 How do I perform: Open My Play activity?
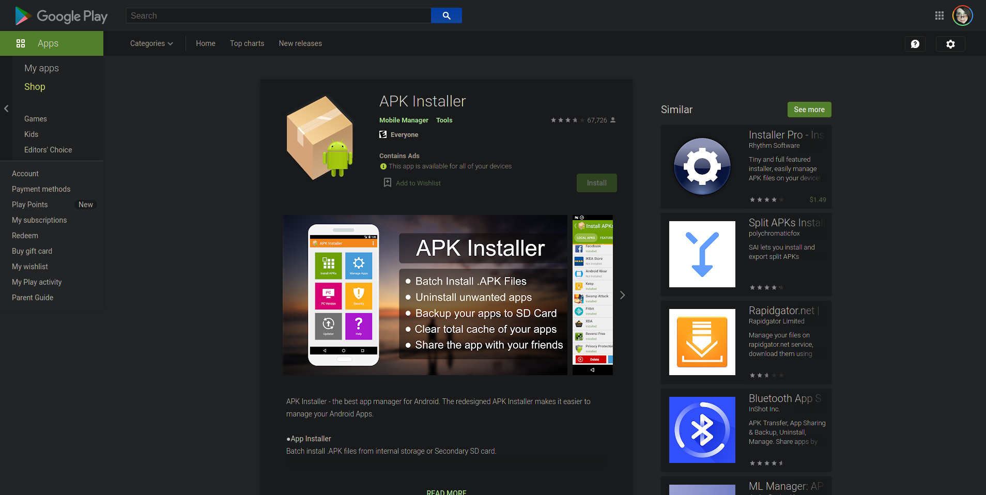coord(37,282)
